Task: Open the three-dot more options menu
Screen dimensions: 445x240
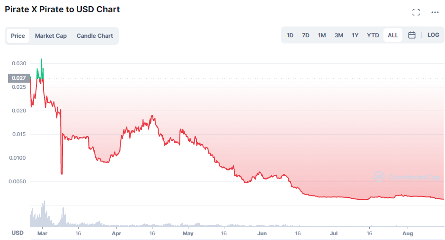Action: tap(435, 12)
